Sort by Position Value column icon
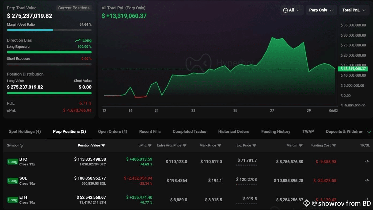 (103, 145)
